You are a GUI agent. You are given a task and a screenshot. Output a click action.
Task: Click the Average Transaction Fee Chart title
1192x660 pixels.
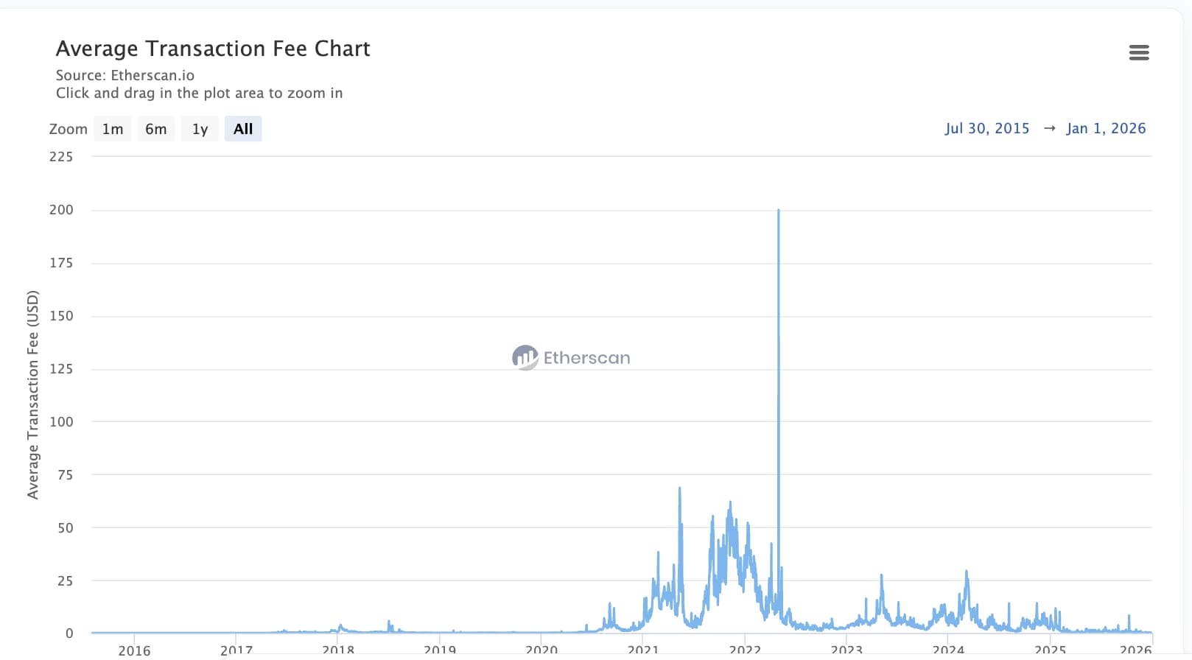click(213, 48)
